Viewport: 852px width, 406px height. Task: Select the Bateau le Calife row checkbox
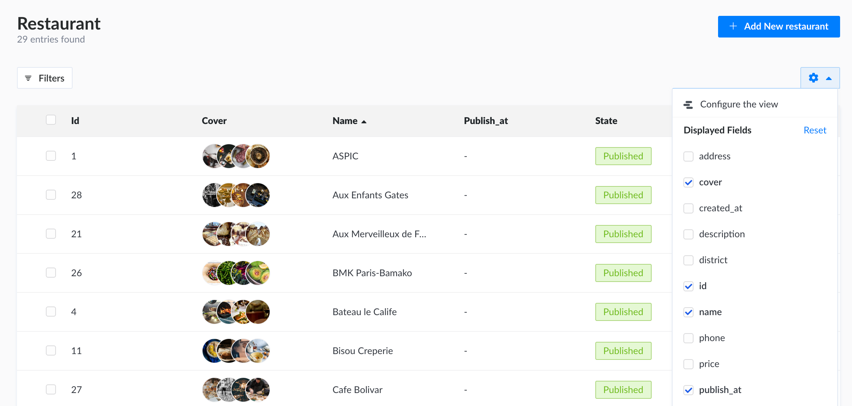[51, 312]
